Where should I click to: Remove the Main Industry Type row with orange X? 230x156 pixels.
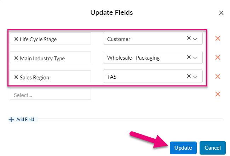coord(218,58)
